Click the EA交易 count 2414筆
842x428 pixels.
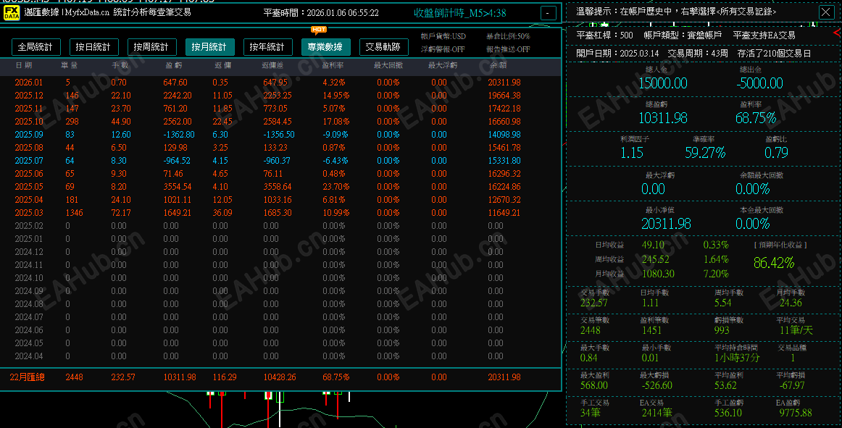tap(656, 413)
